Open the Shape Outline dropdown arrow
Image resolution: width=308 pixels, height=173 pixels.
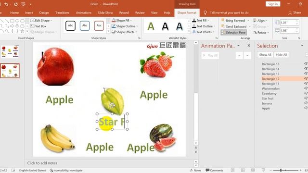pos(137,26)
